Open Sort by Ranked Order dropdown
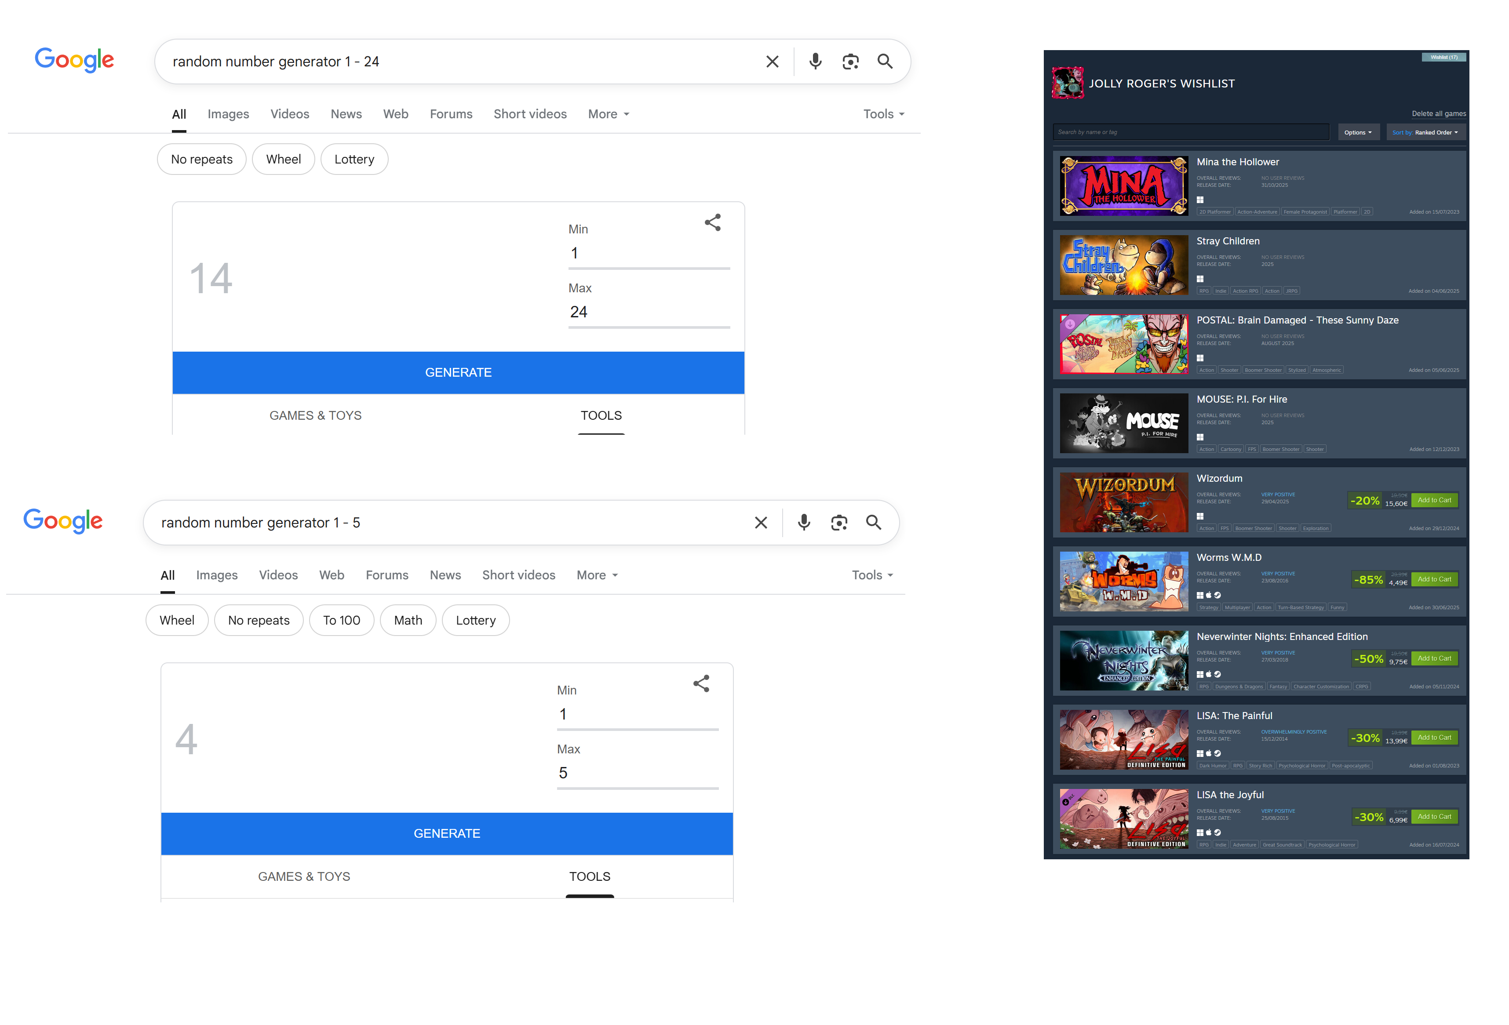Image resolution: width=1509 pixels, height=1025 pixels. click(x=1425, y=132)
